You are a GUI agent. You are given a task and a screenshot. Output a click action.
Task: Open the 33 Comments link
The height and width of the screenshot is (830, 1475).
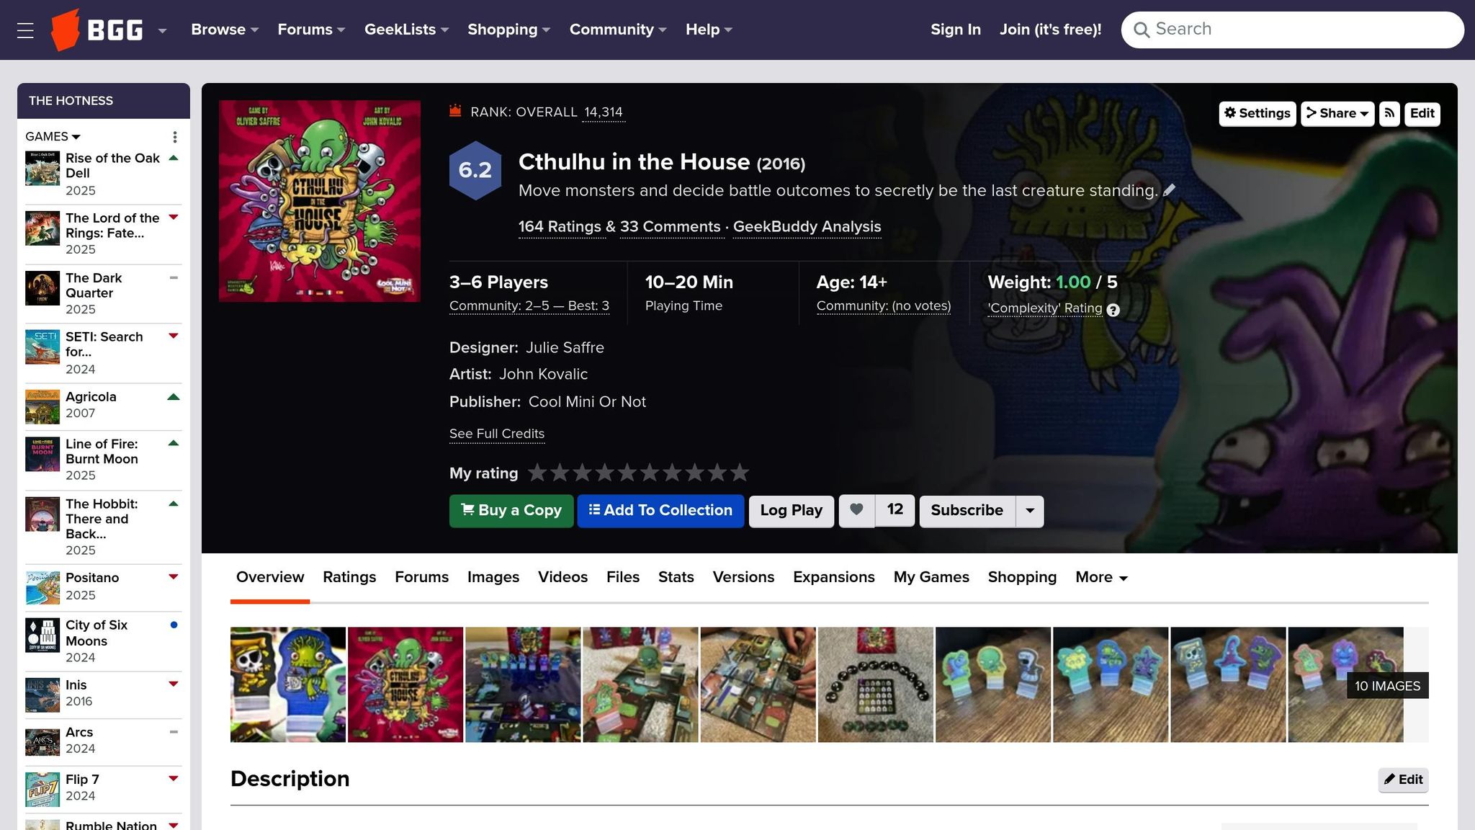point(671,226)
